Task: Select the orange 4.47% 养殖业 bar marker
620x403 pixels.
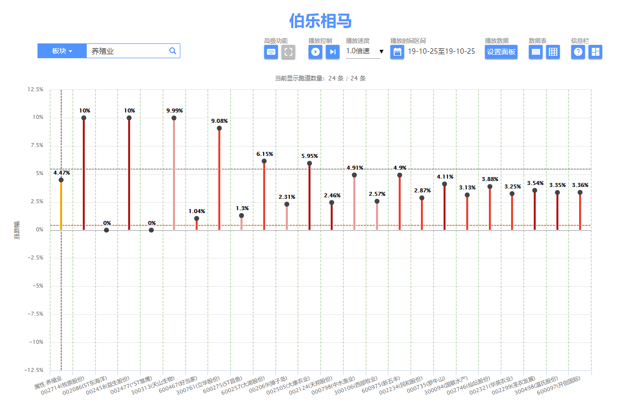Action: click(x=61, y=180)
